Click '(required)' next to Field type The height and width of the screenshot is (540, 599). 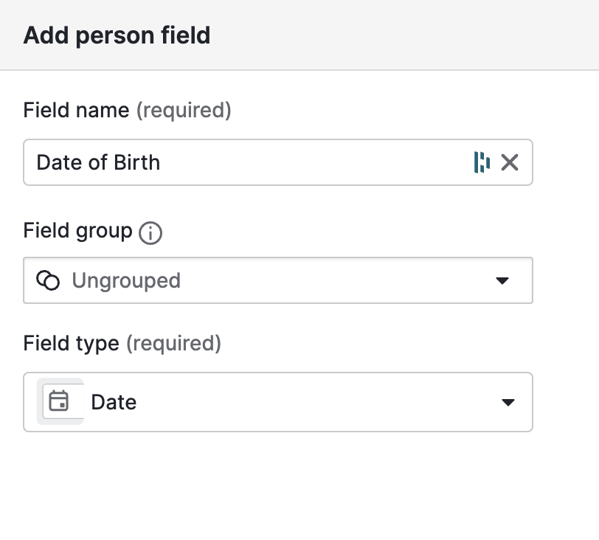pyautogui.click(x=173, y=343)
